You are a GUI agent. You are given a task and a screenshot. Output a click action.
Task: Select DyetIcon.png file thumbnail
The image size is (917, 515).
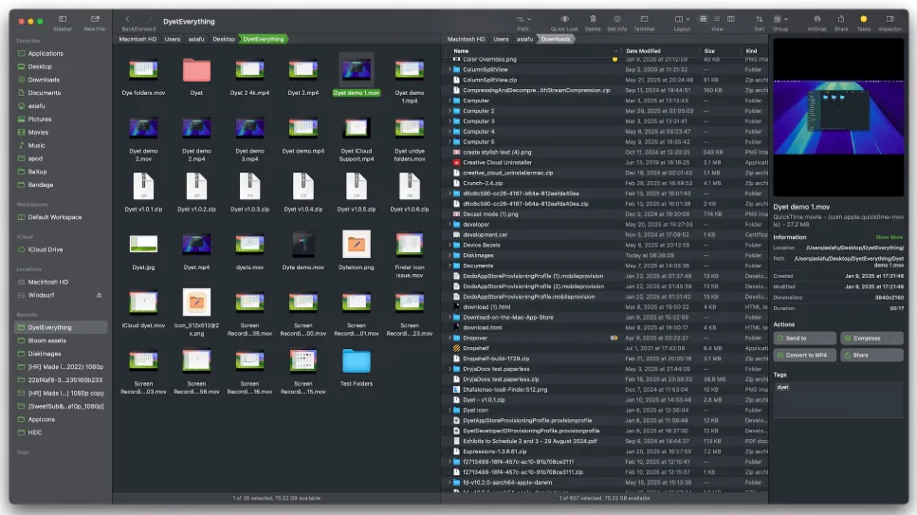pos(357,244)
